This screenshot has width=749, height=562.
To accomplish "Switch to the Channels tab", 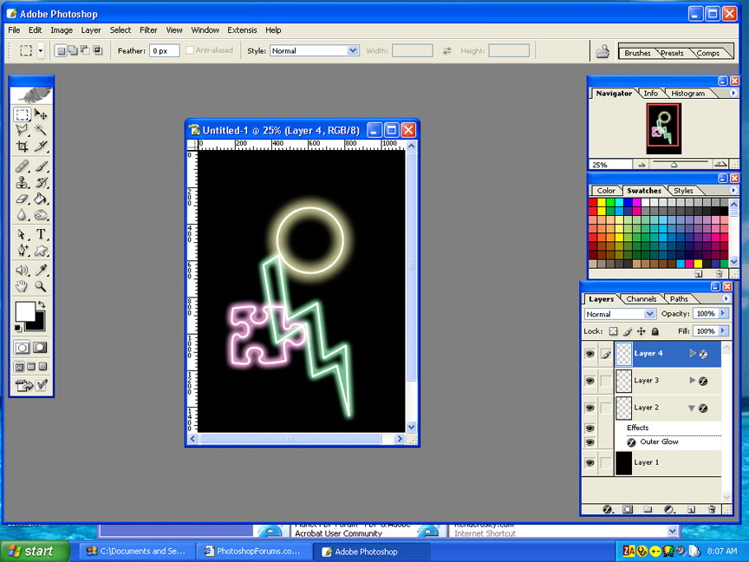I will coord(642,299).
